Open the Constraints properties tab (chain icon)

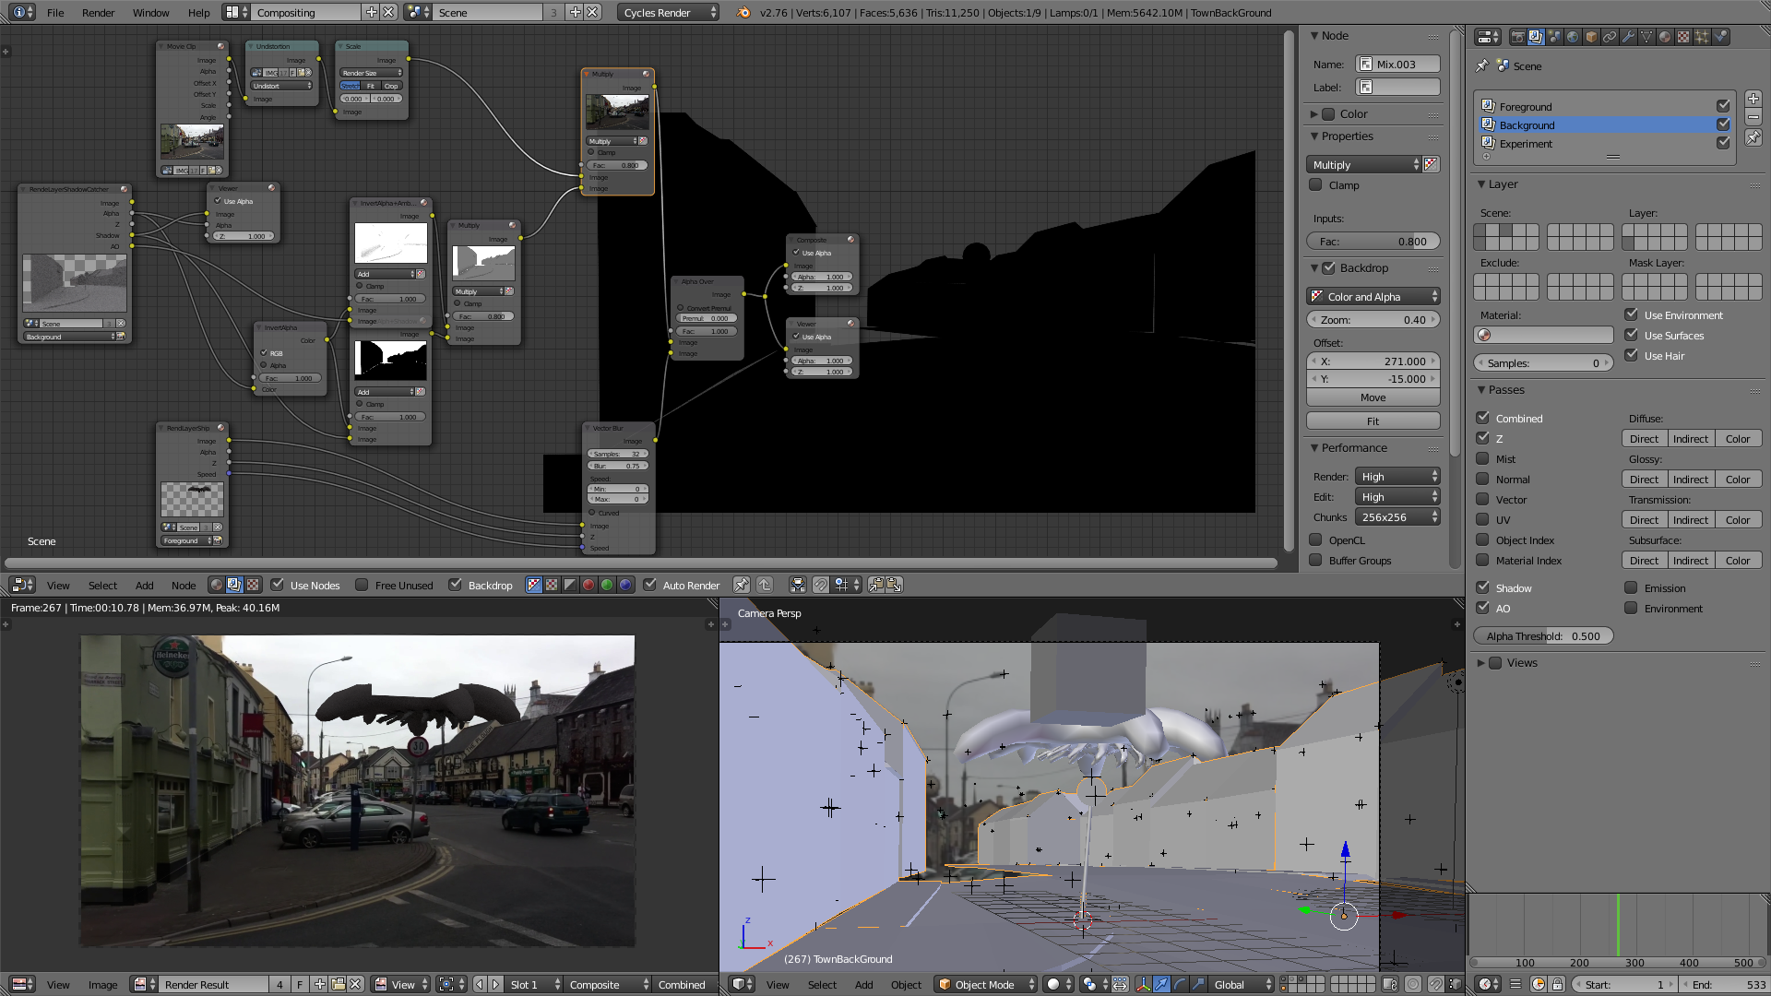click(x=1610, y=37)
